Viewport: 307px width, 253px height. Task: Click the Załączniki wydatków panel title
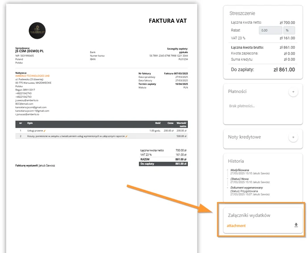249,215
